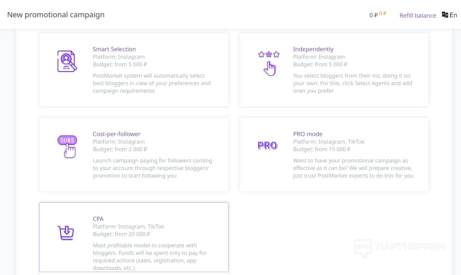Open the Independently campaign title
461x275 pixels.
313,49
